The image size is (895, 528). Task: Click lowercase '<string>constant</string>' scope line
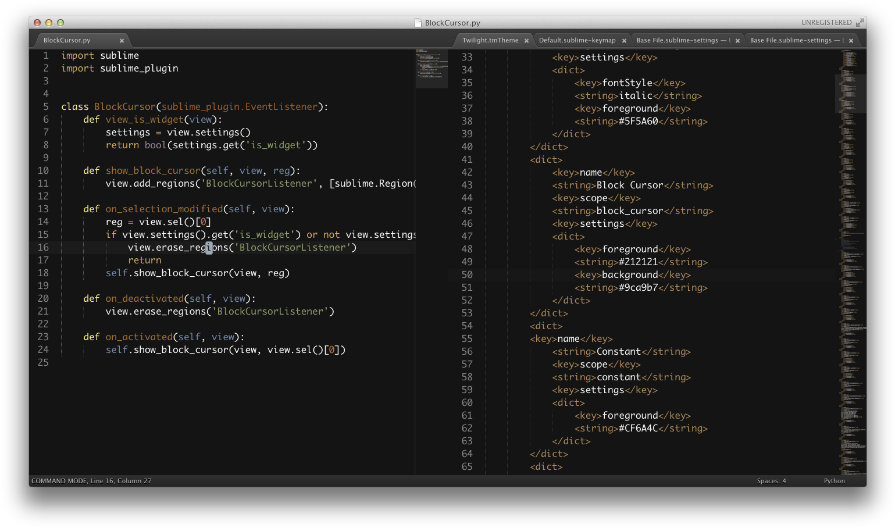[x=622, y=377]
